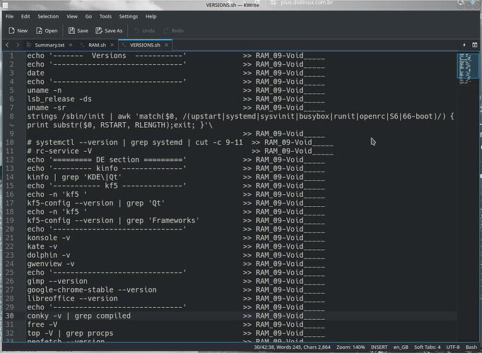Open the View menu

point(72,16)
